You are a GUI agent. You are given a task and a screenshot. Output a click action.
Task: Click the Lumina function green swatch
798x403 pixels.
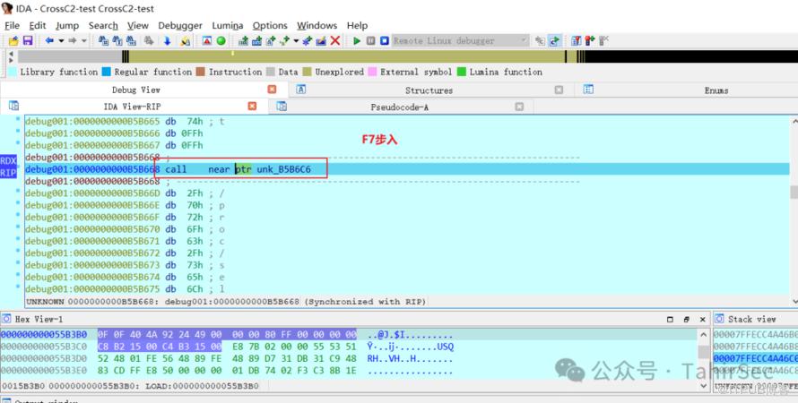[462, 73]
